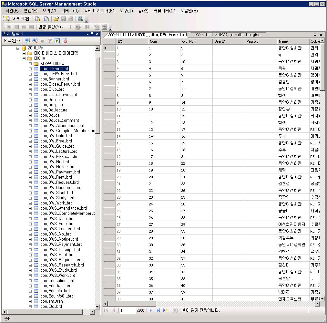The image size is (327, 323).
Task: Expand the 시스템 테이블 folder
Action: coord(30,64)
